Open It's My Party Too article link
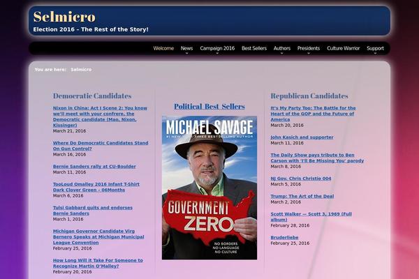 coord(313,114)
